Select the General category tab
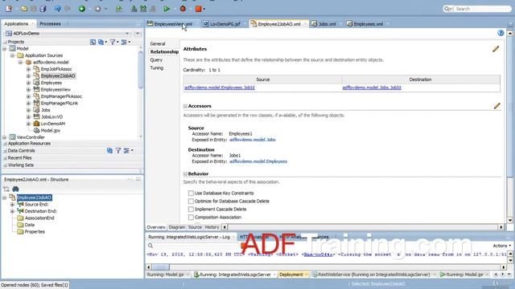This screenshot has width=515, height=289. tap(158, 43)
